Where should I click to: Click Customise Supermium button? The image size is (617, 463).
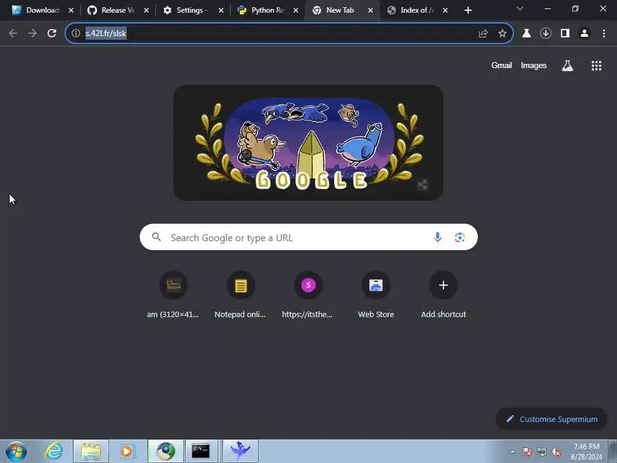(x=551, y=419)
